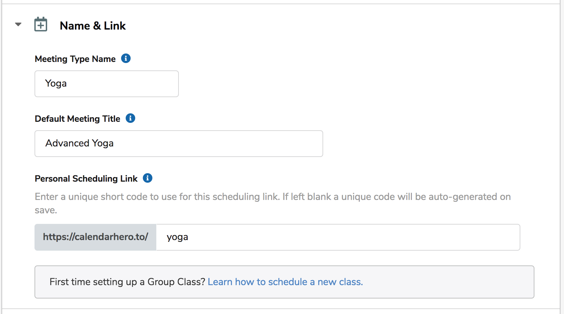The height and width of the screenshot is (314, 564).
Task: Click the https://calendarhero.to/ URL prefix box
Action: [95, 237]
